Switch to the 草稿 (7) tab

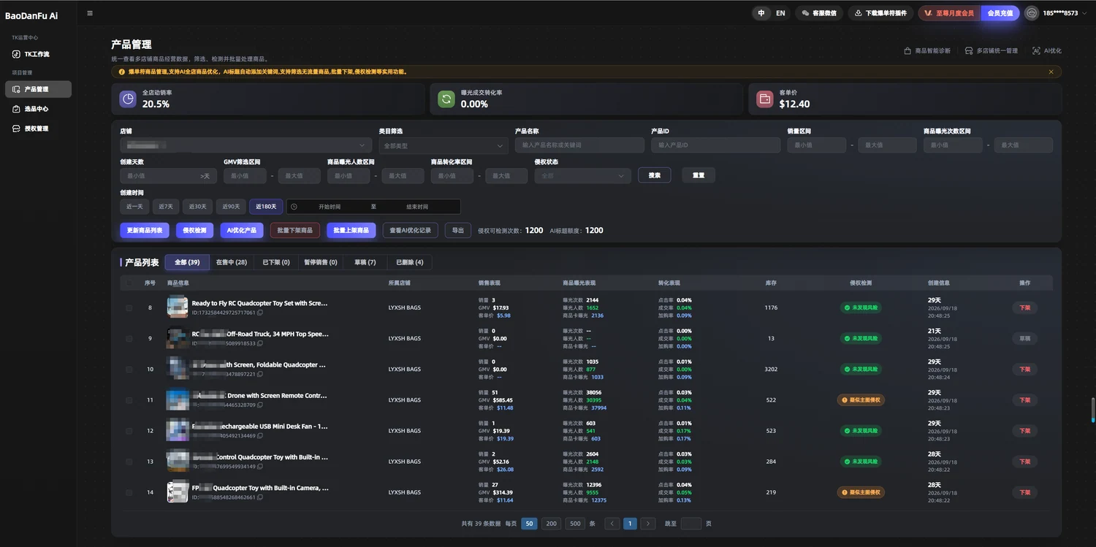[365, 262]
